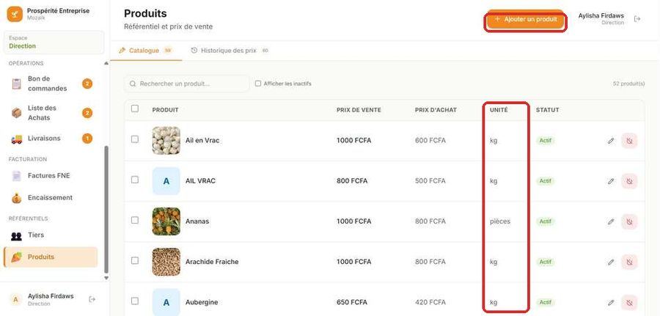This screenshot has height=316, width=660.
Task: Deactivate Aubergine product icon
Action: [629, 302]
